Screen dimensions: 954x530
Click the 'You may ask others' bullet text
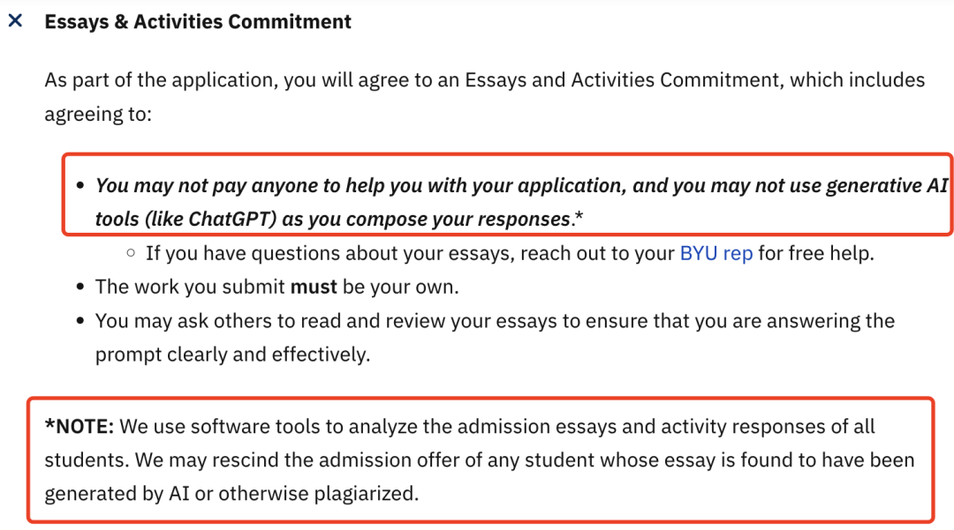[495, 321]
